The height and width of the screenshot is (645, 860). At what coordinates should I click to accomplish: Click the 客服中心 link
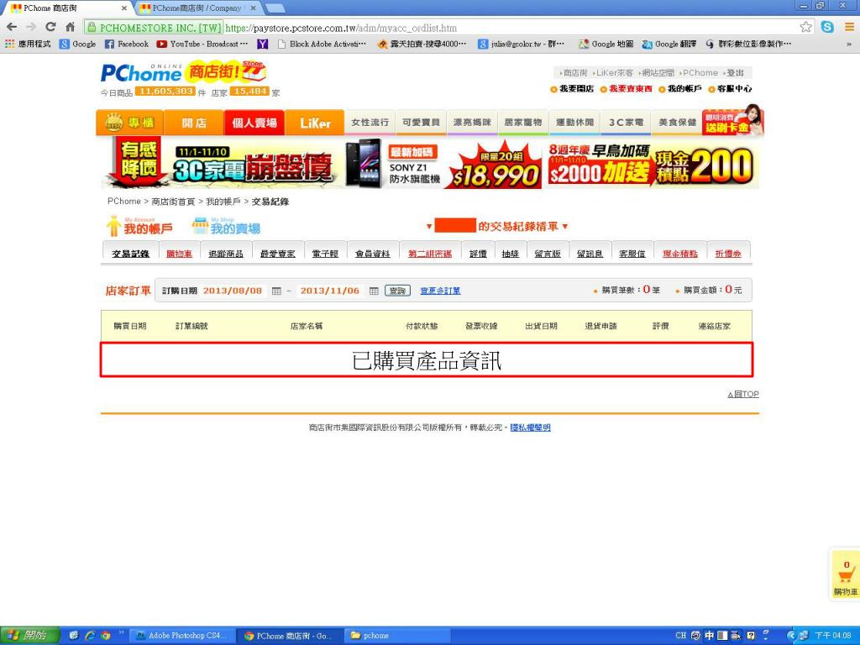pos(734,89)
